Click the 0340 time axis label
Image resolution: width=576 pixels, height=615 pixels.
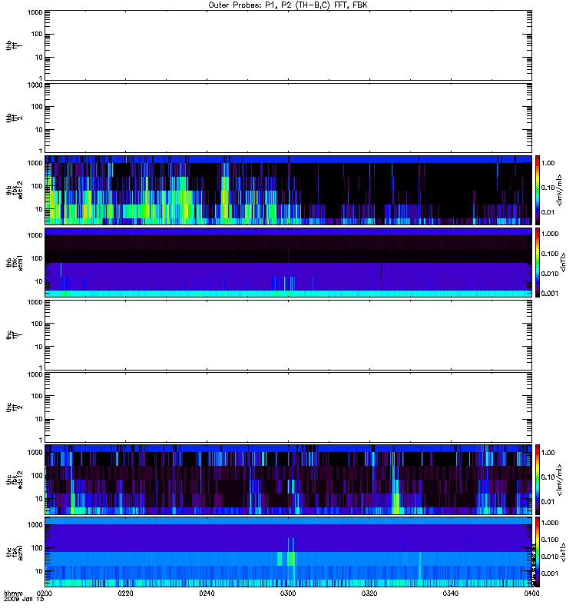coord(451,593)
